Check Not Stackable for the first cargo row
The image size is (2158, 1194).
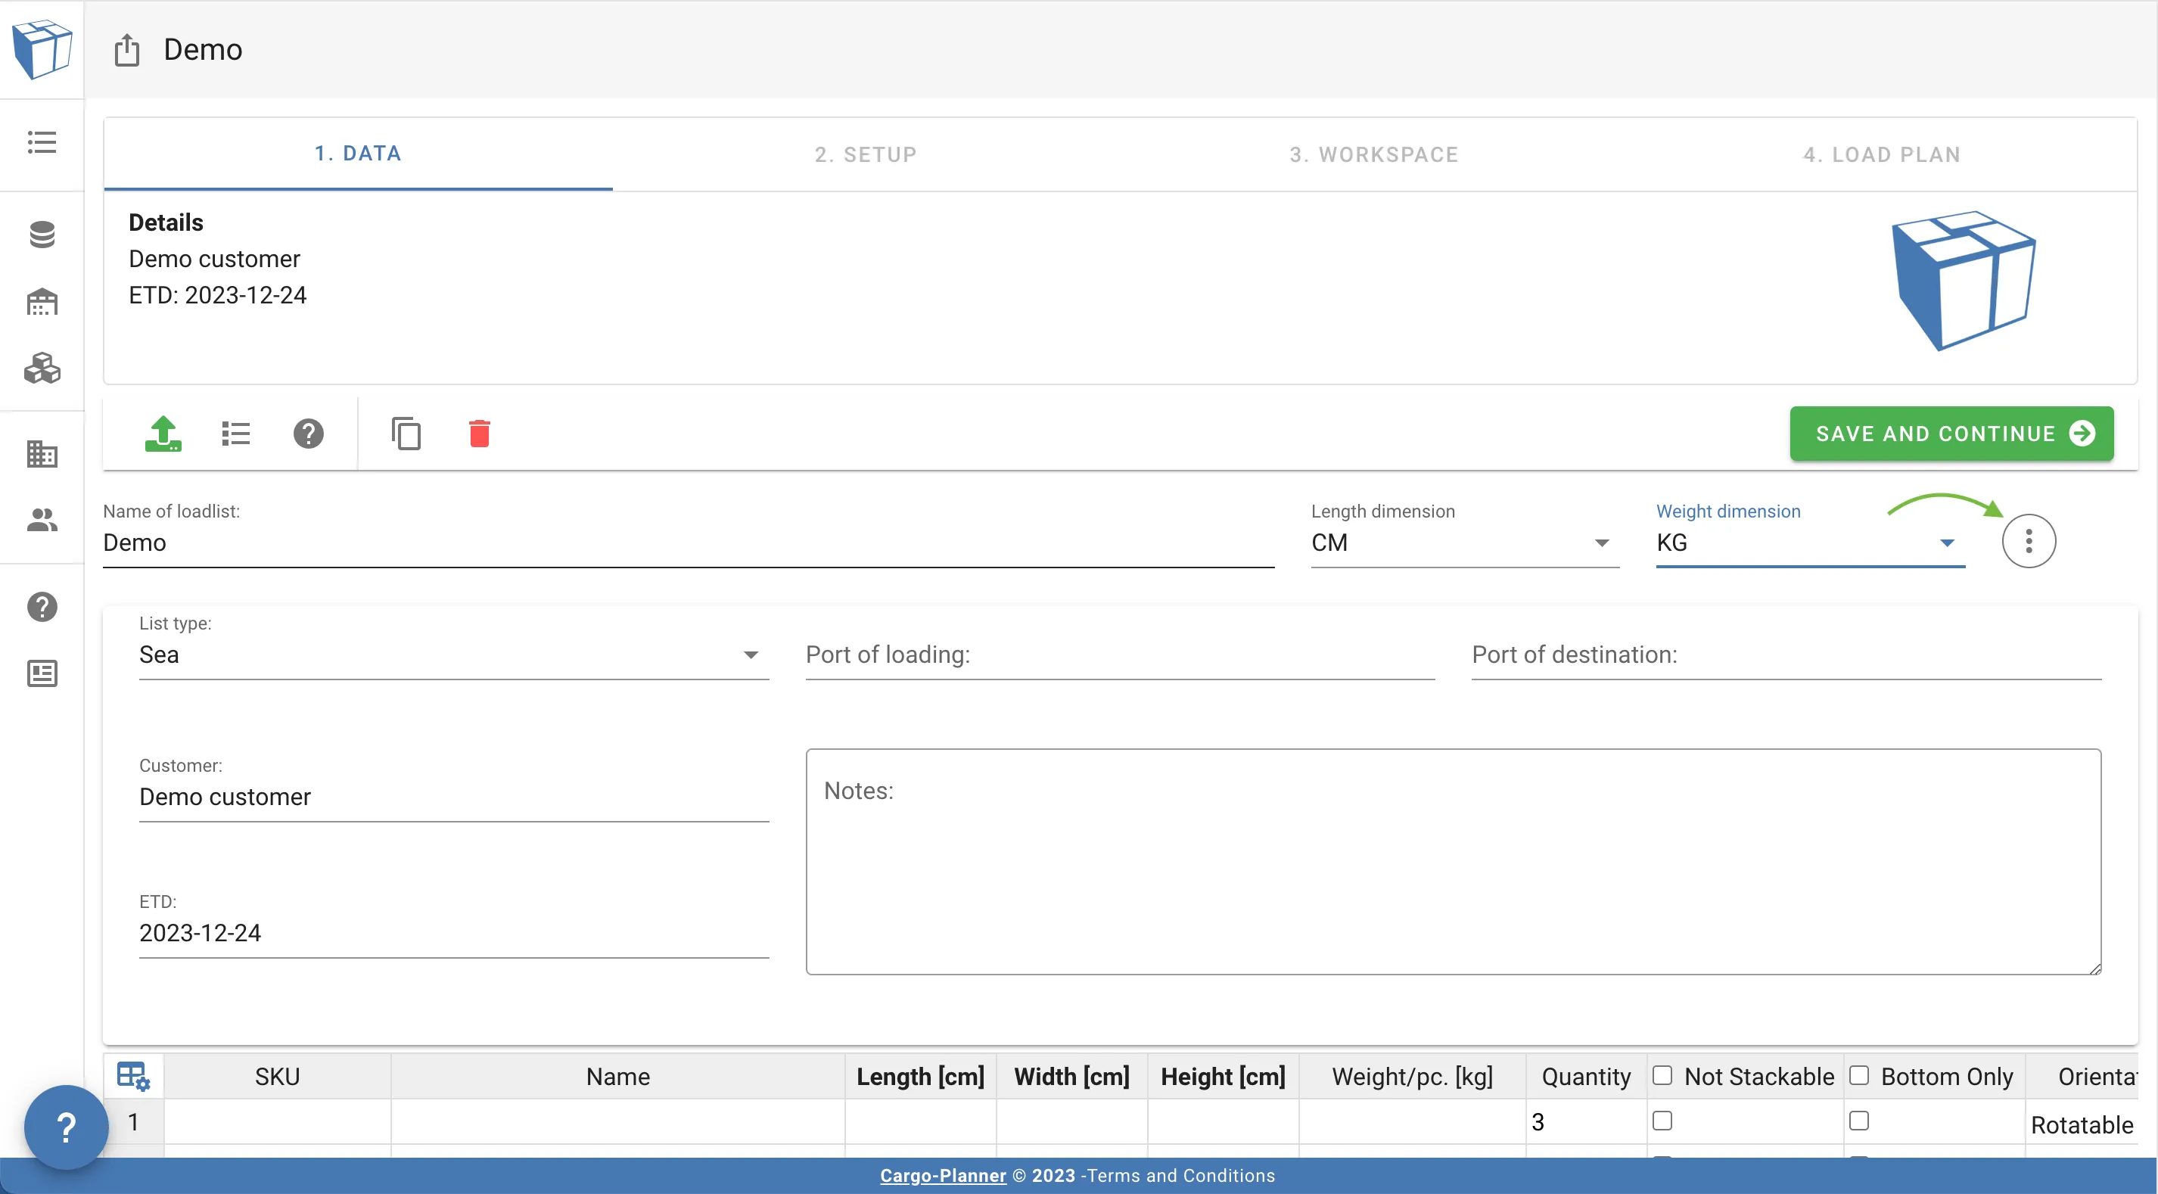tap(1664, 1121)
